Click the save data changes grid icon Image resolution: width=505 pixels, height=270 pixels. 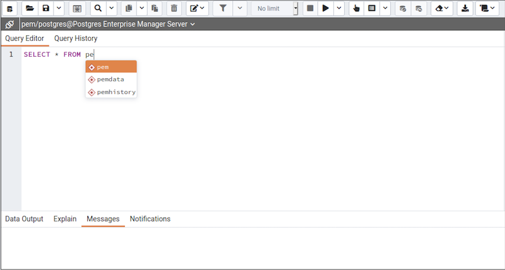77,9
